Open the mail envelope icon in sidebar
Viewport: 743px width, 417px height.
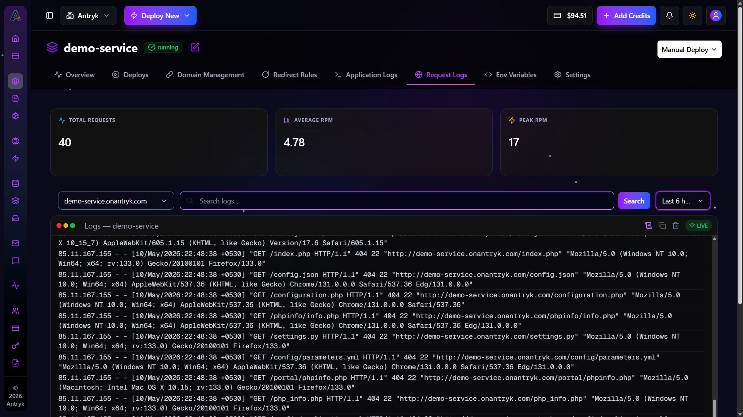[x=15, y=243]
